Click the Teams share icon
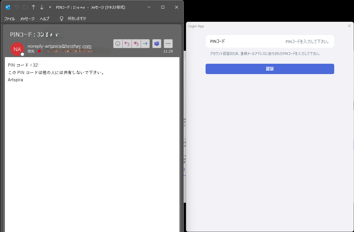 [157, 44]
